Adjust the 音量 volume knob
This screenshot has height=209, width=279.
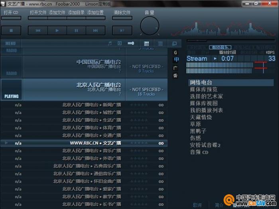tap(149, 26)
